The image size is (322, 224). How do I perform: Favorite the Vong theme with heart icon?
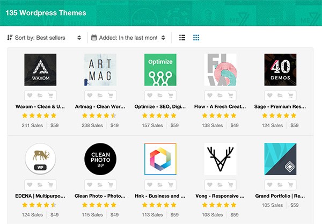210,185
